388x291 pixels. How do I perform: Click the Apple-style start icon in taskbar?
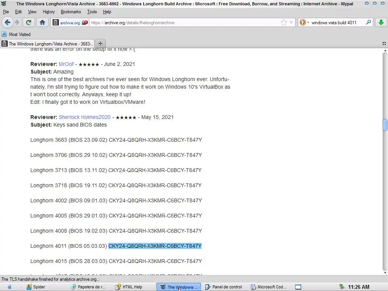pos(9,287)
